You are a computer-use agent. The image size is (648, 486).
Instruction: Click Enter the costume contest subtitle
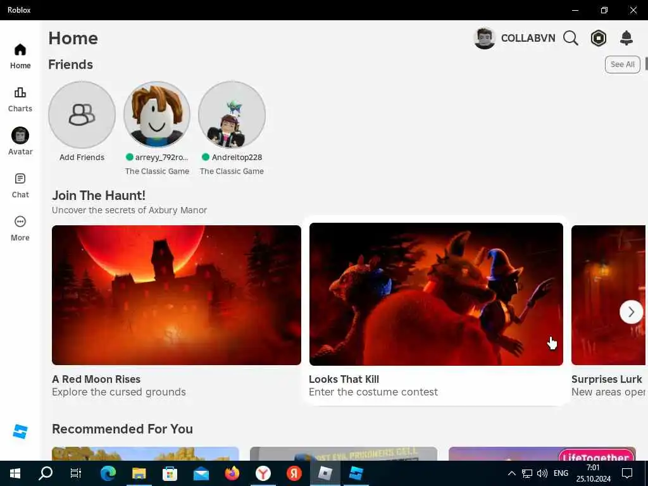[x=373, y=392]
